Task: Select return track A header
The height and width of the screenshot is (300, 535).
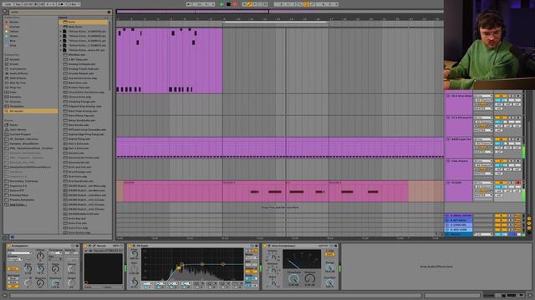Action: click(x=459, y=216)
